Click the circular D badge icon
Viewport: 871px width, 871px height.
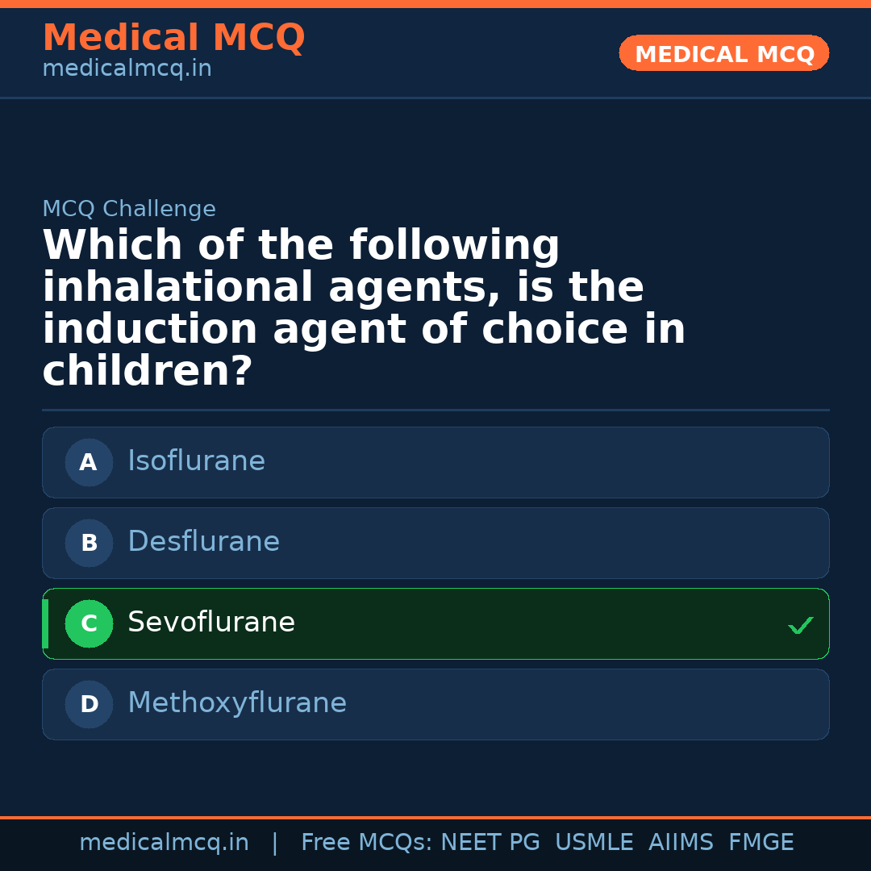89,704
